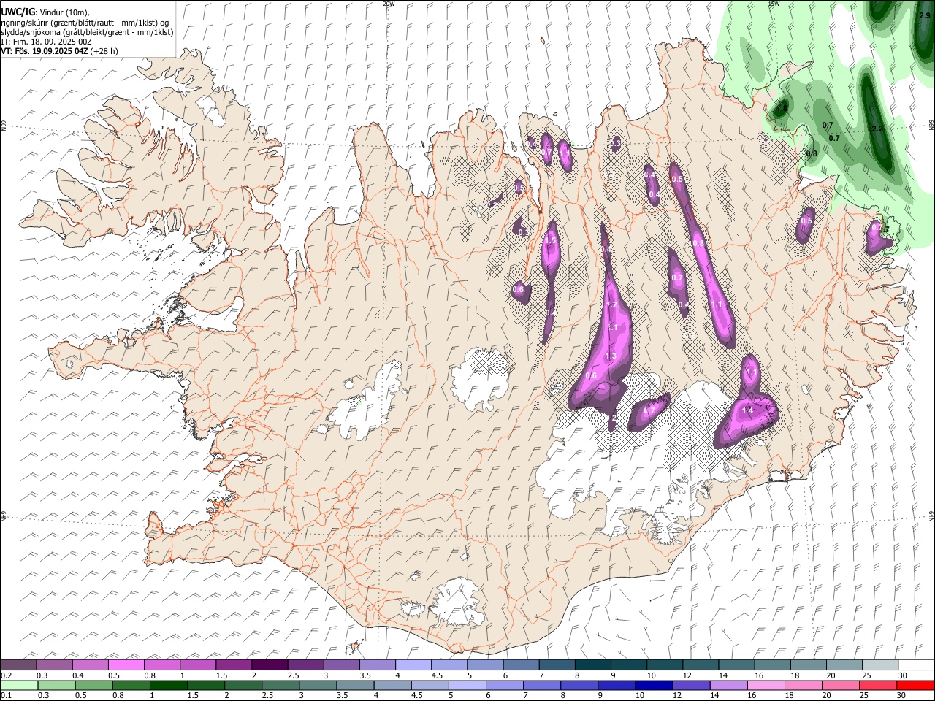
Task: Click upper legend row swatch labeled 10
Action: [x=665, y=664]
